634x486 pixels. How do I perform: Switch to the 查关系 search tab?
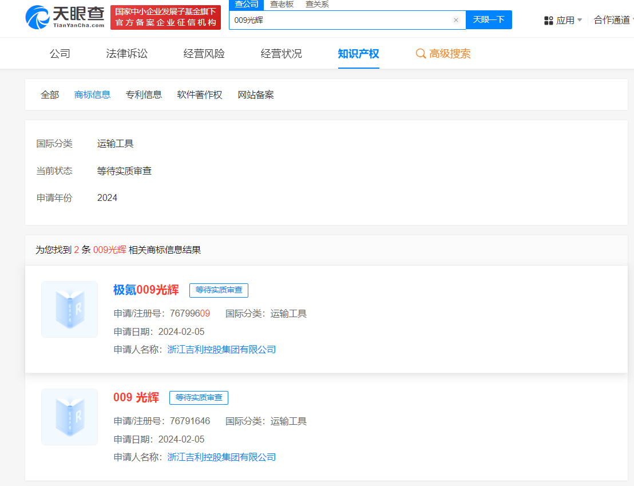pos(317,5)
